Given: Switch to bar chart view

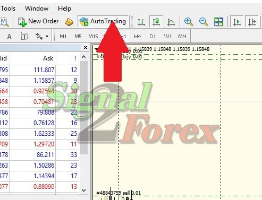Looking at the screenshot, I should (x=141, y=22).
